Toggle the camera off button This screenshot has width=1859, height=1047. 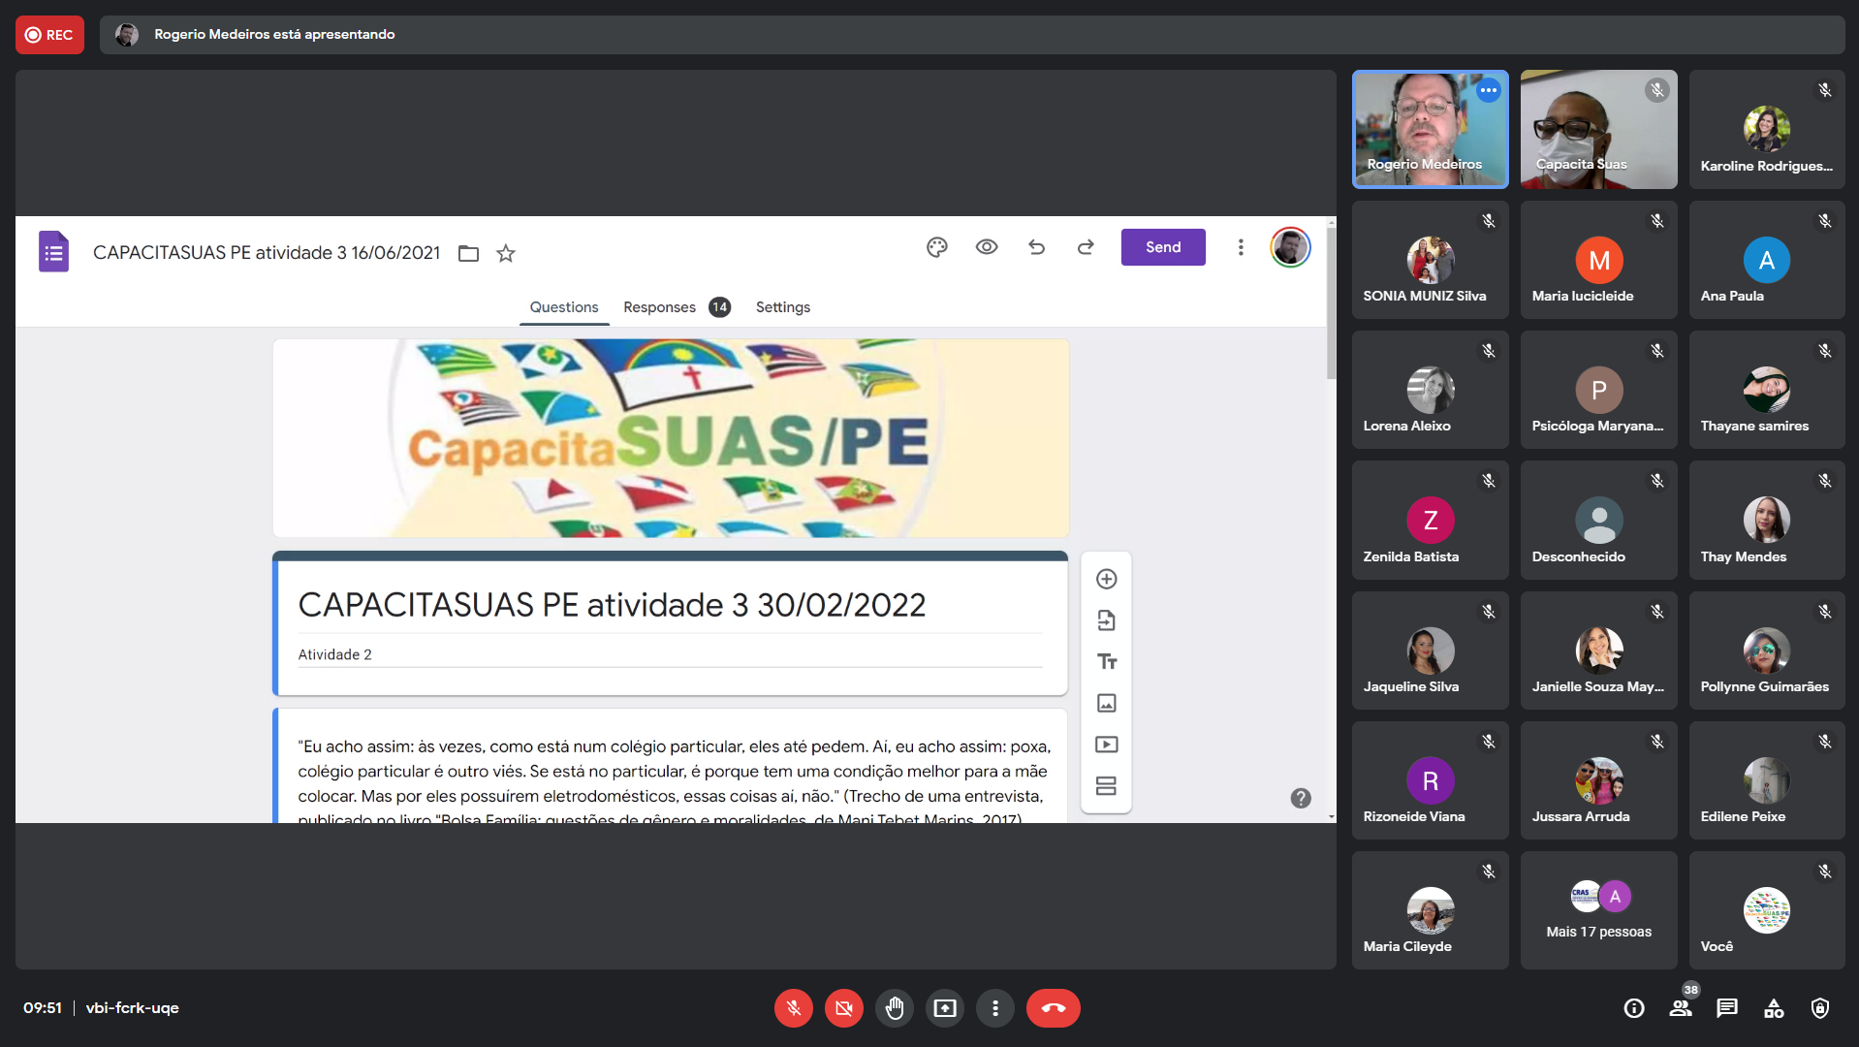[843, 1008]
